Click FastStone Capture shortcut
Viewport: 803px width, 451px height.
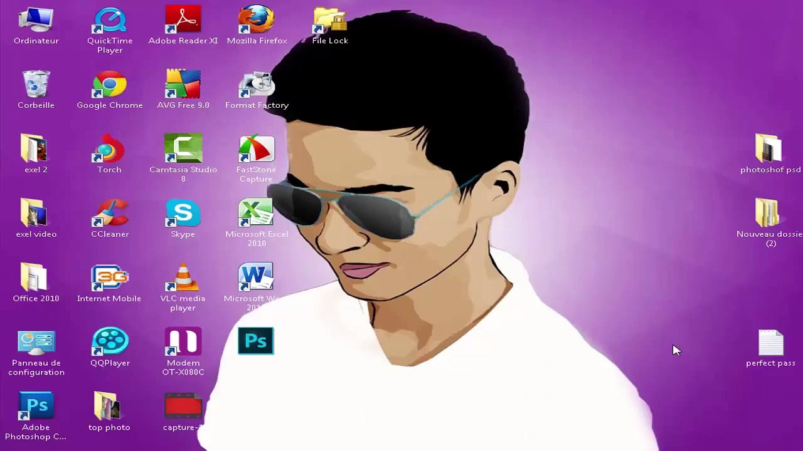(x=257, y=150)
